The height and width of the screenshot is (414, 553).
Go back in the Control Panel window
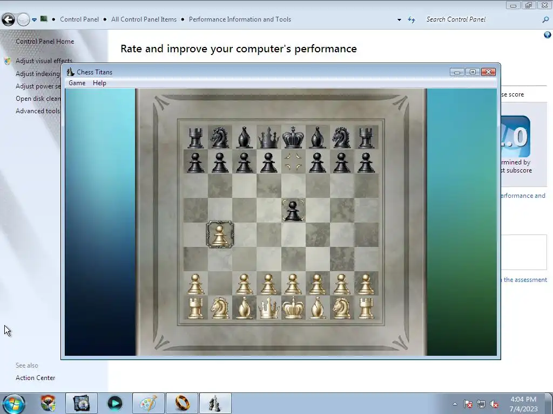[x=8, y=20]
